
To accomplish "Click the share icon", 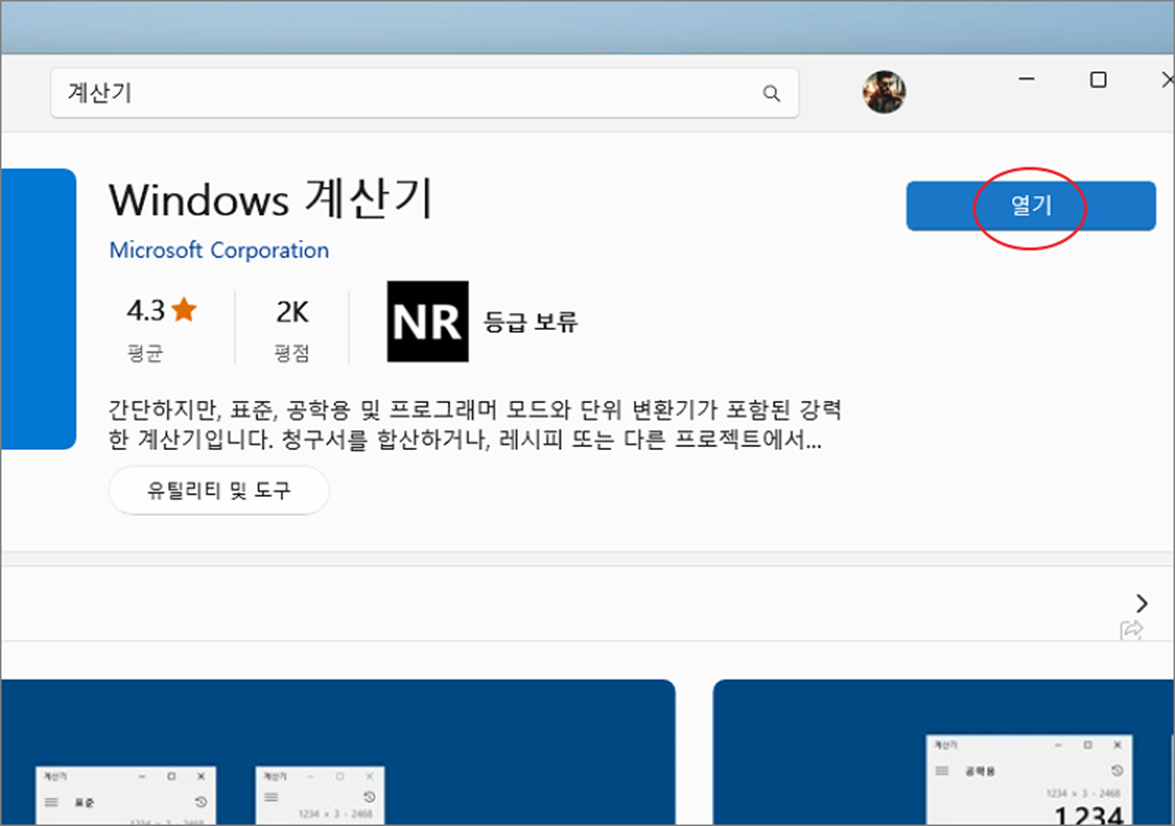I will (1131, 629).
